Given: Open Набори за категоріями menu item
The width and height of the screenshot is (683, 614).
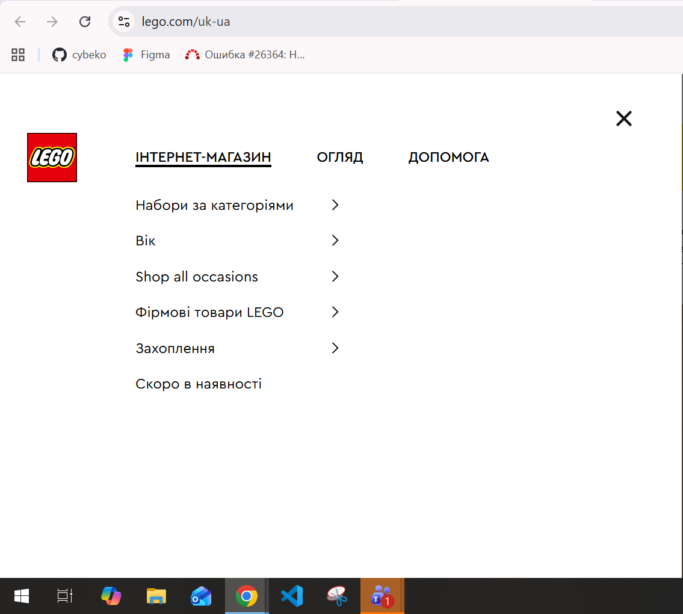Looking at the screenshot, I should [x=214, y=205].
